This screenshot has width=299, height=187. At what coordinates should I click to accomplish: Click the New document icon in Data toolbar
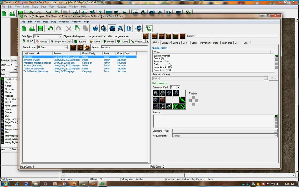(24, 29)
